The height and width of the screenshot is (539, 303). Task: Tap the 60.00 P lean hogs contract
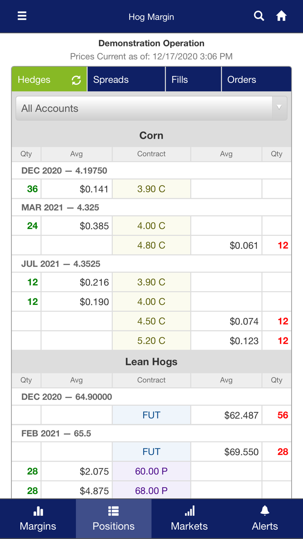point(151,471)
